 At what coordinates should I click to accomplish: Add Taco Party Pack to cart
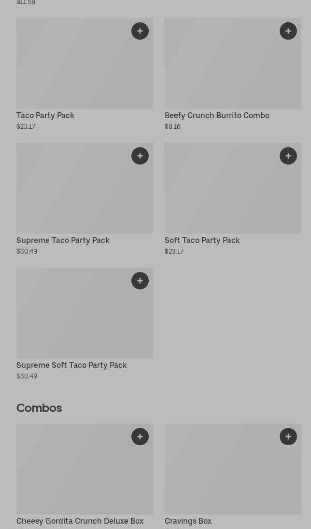click(x=140, y=31)
